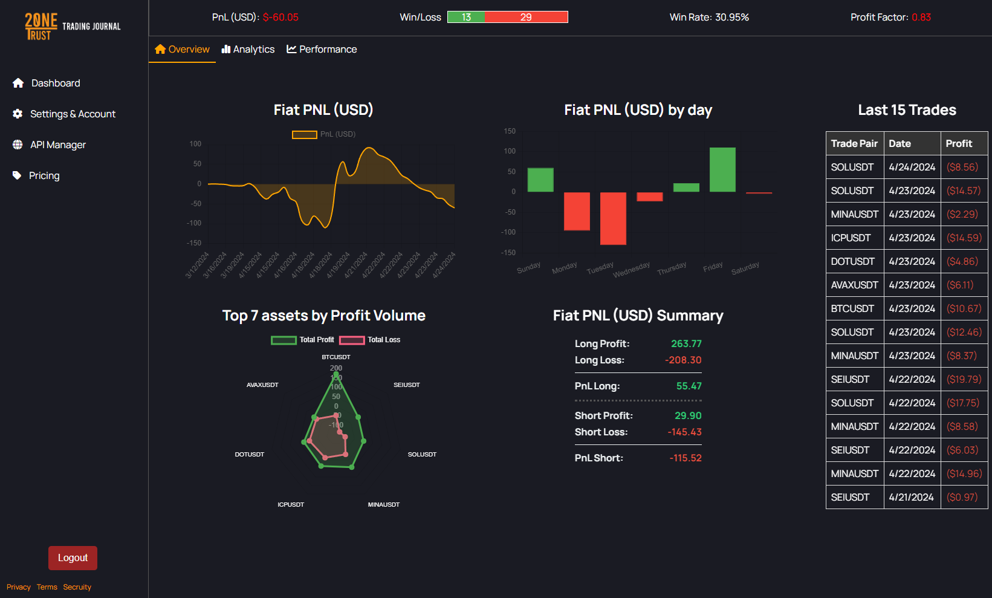Click the Trade Pair column header
The width and height of the screenshot is (992, 598).
pyautogui.click(x=855, y=143)
